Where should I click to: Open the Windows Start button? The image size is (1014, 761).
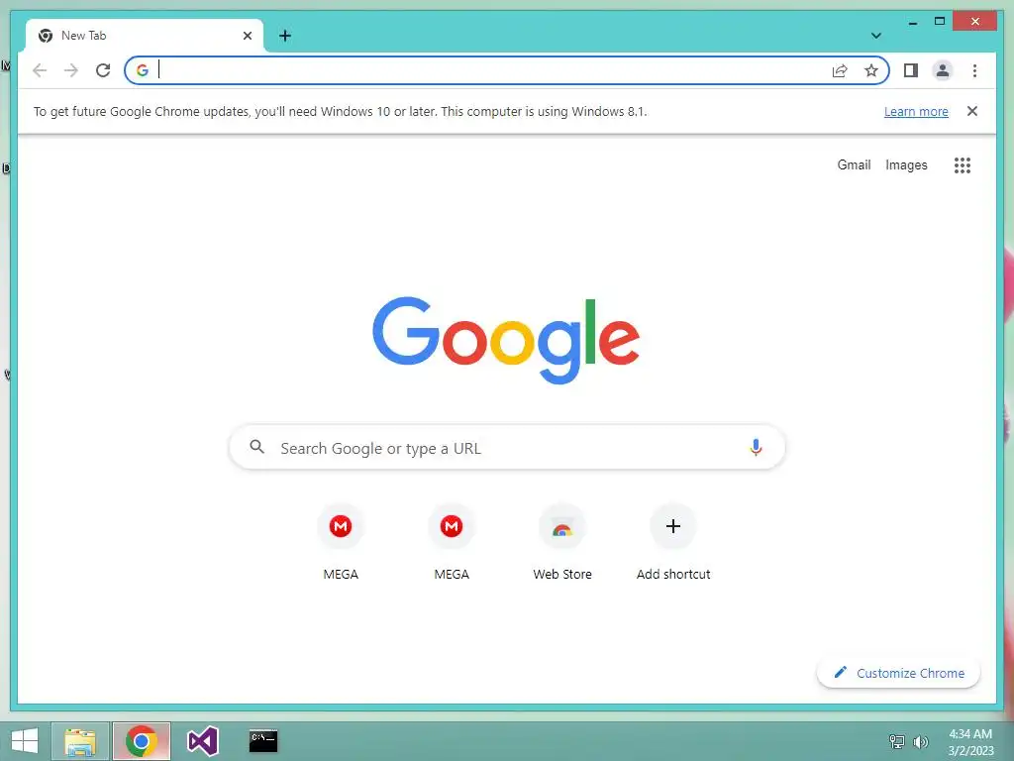tap(25, 741)
